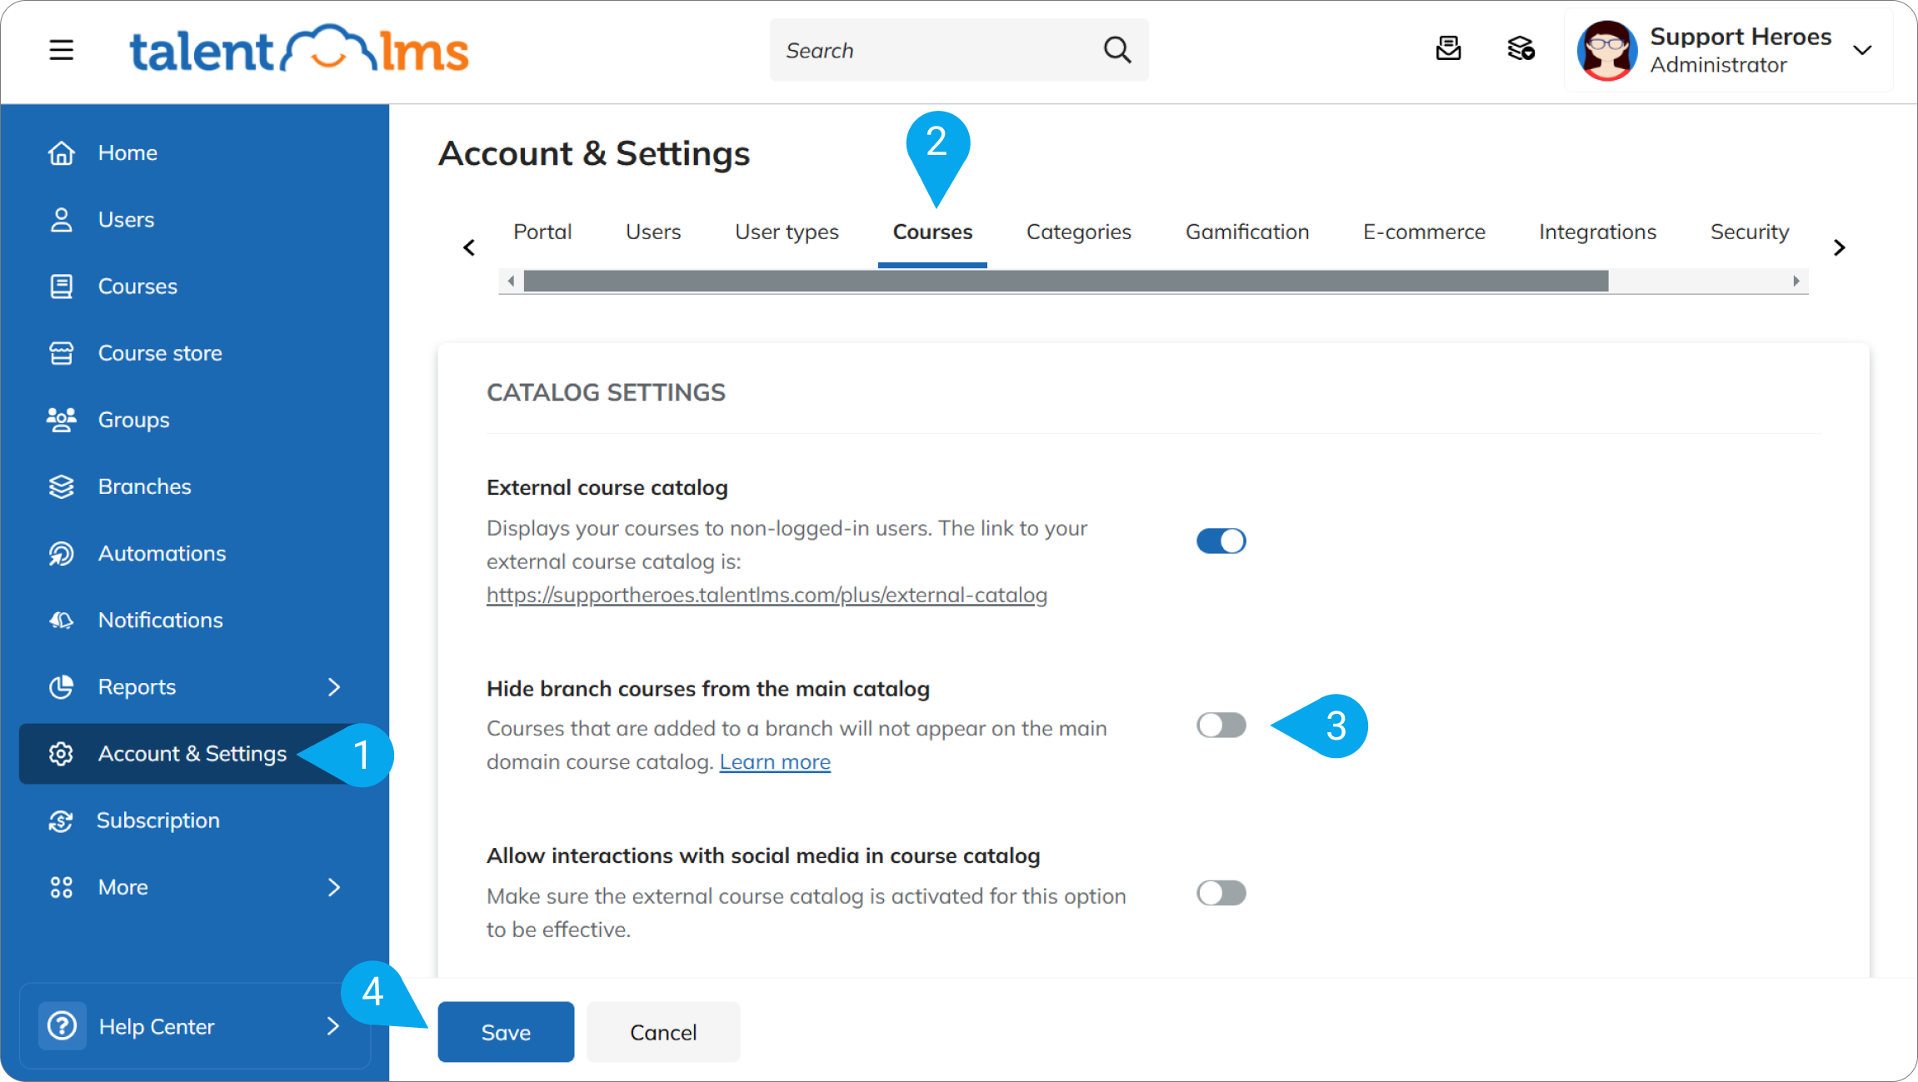Enable Hide branch courses from main catalog
Screen dimensions: 1918x1082
click(1221, 725)
